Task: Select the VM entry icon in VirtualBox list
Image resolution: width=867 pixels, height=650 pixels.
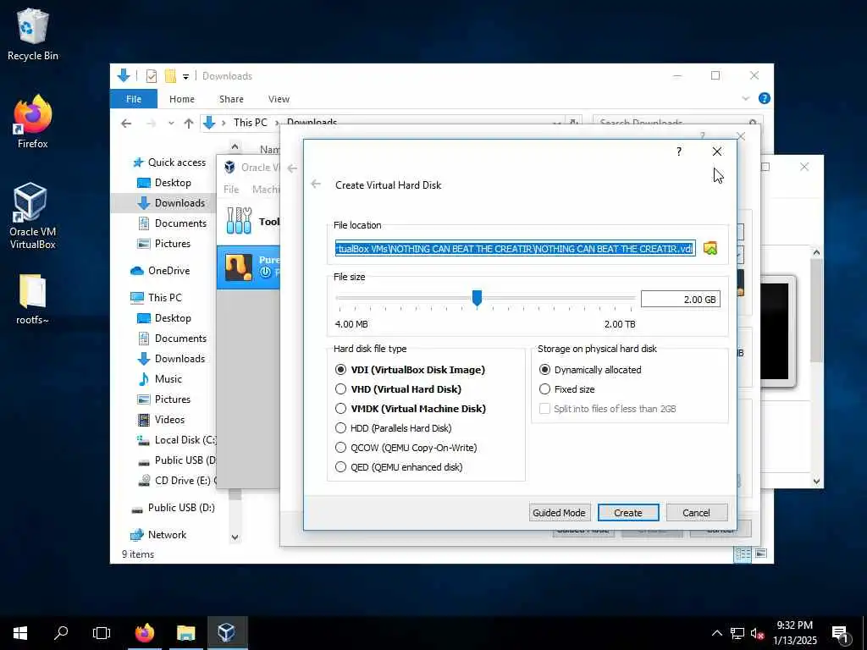Action: coord(239,267)
